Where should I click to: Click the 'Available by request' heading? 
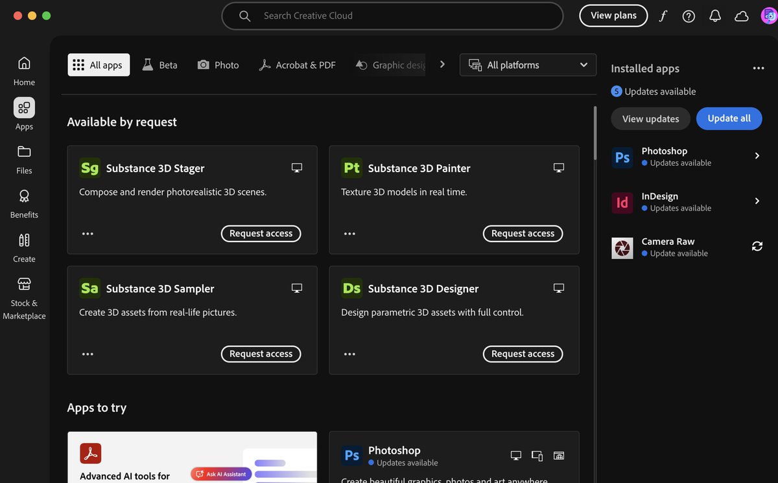coord(122,122)
